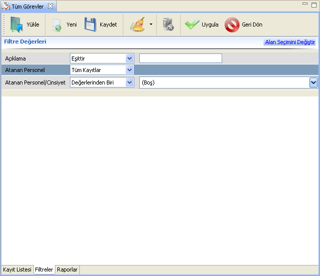Expand the (Boş) value combo box
Screen dimensions: 320x276
click(314, 82)
